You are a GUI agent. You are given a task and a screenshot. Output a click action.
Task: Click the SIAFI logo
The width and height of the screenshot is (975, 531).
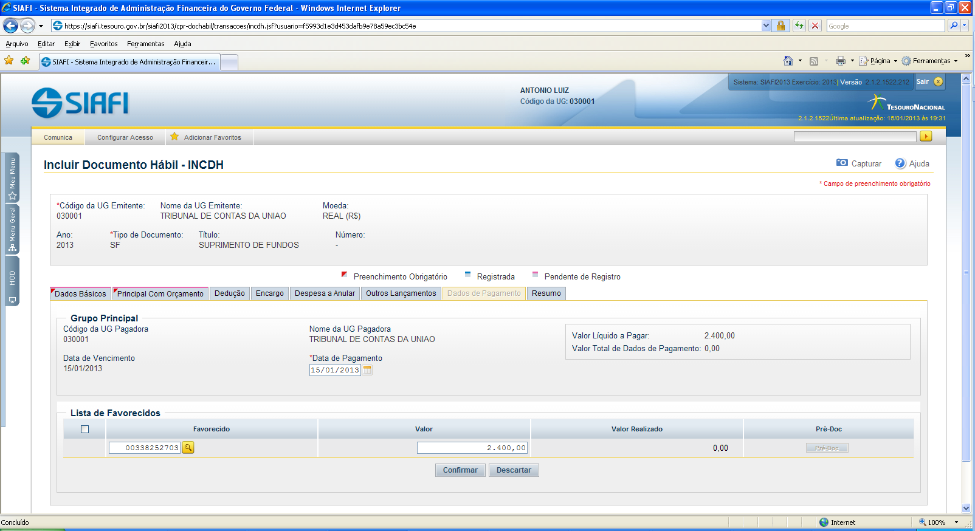[x=80, y=103]
